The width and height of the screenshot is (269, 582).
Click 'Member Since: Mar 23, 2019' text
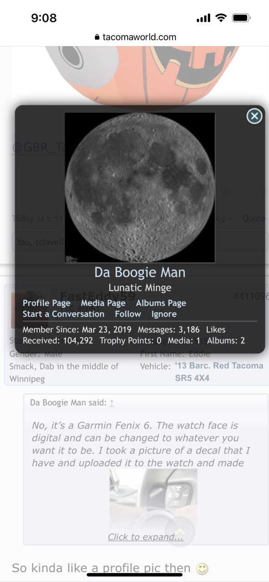coord(77,329)
